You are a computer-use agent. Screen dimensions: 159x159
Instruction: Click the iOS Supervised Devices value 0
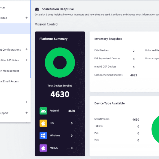(134, 59)
